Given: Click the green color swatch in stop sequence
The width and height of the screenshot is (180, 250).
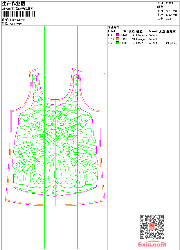Looking at the screenshot, I should click(118, 43).
